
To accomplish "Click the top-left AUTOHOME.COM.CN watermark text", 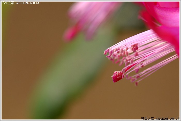I will coord(28,3).
